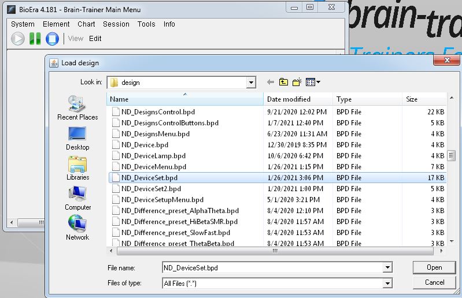462x298 pixels.
Task: Create a new folder
Action: [297, 82]
